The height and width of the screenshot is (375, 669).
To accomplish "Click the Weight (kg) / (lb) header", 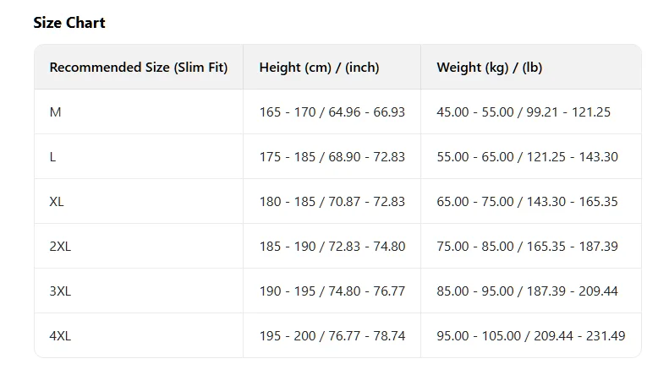I will (x=489, y=68).
